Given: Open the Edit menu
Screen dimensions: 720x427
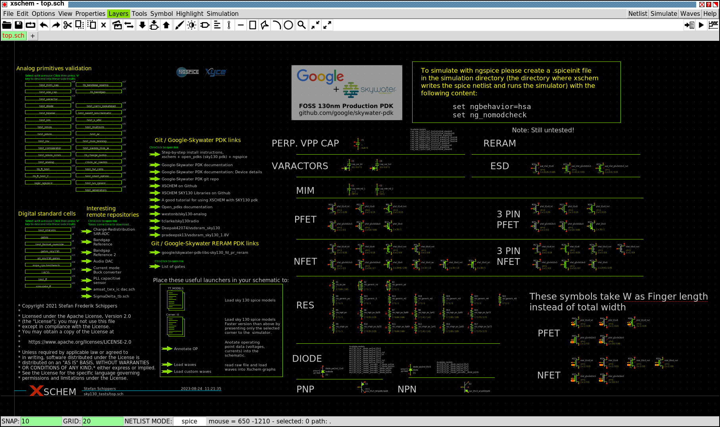Looking at the screenshot, I should [23, 13].
